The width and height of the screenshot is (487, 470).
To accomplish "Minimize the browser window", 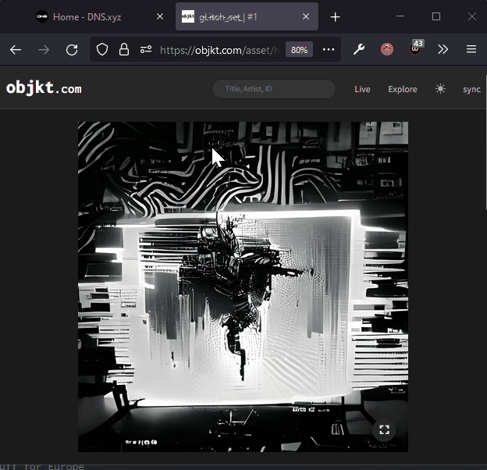I will tap(400, 16).
